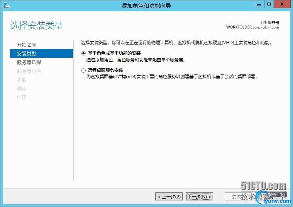Click the 选择安装类型 heading
293x207 pixels.
click(x=37, y=26)
